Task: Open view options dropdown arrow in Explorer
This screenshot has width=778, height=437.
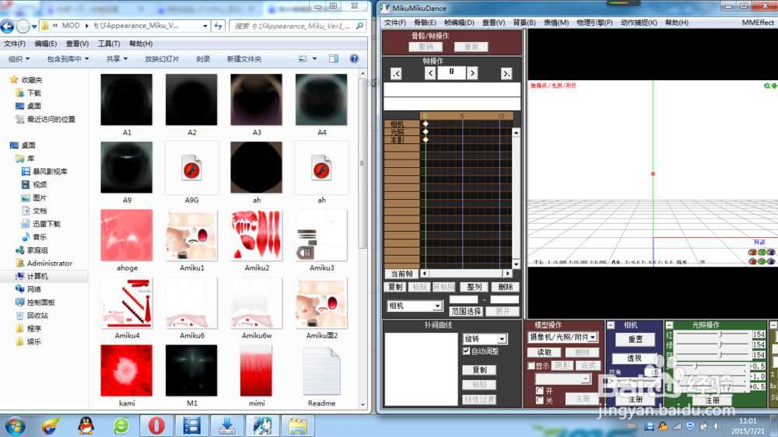Action: (314, 58)
